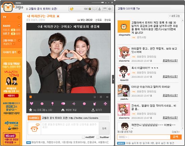This screenshot has width=185, height=146.
Task: Click the ID search input field
Action: click(149, 137)
